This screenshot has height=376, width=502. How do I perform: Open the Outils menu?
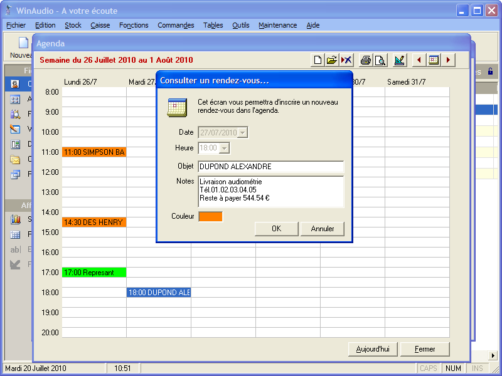tap(240, 25)
